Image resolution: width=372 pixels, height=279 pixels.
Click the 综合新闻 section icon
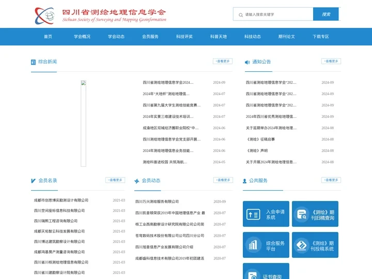click(33, 62)
